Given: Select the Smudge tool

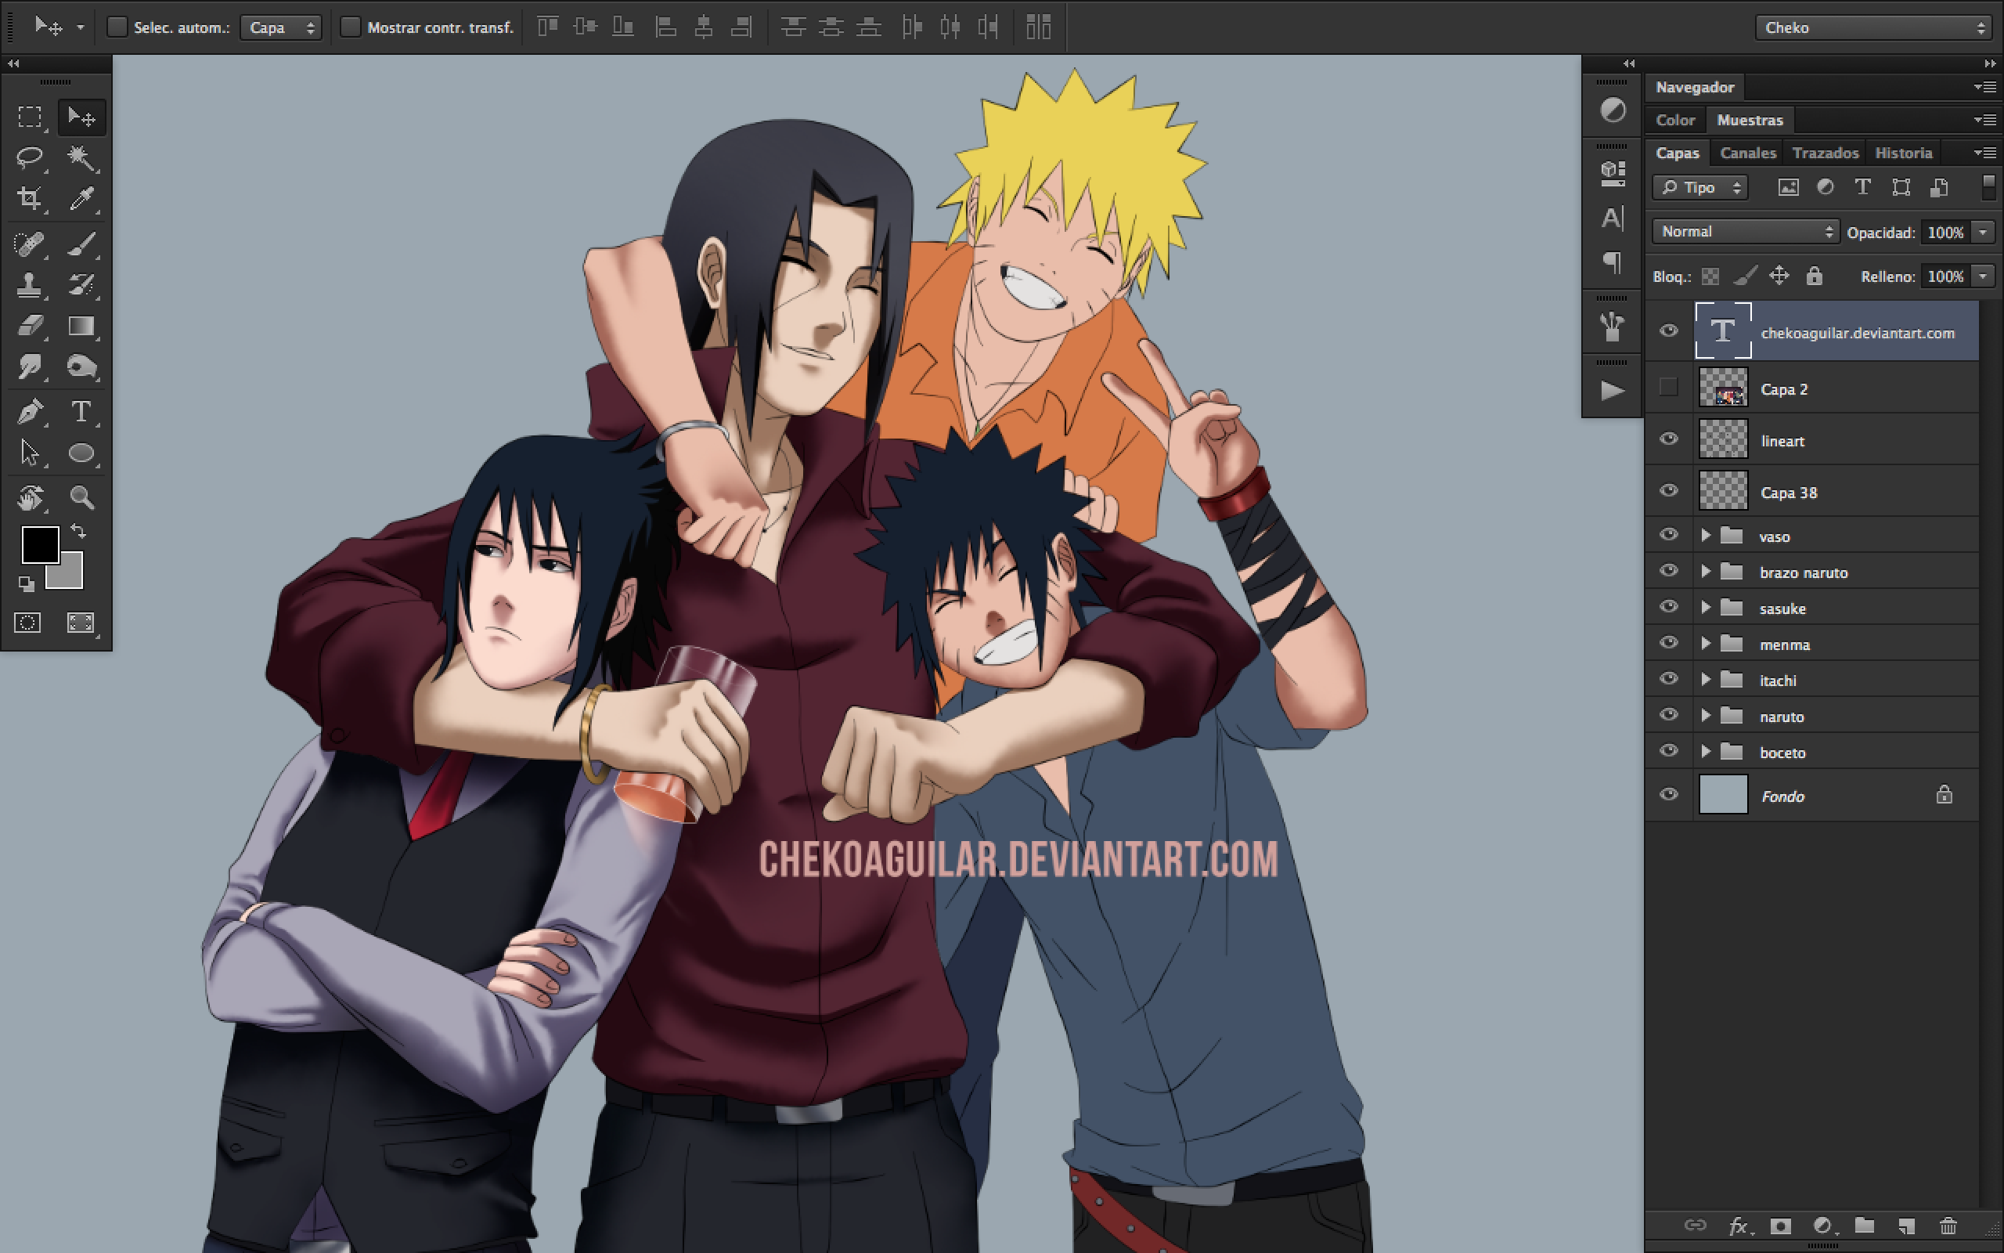Looking at the screenshot, I should tap(30, 367).
